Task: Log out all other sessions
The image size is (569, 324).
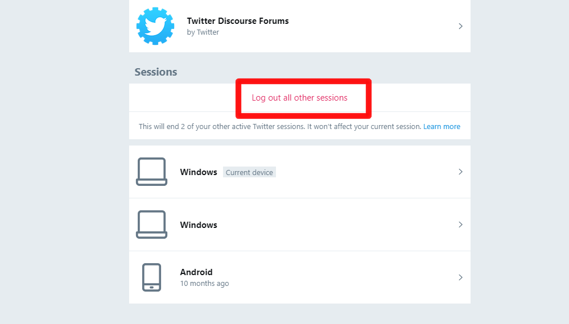Action: click(299, 98)
